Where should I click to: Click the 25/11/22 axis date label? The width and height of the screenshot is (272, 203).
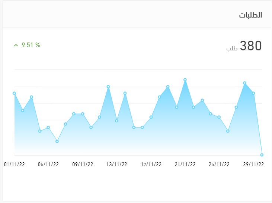[x=219, y=164]
